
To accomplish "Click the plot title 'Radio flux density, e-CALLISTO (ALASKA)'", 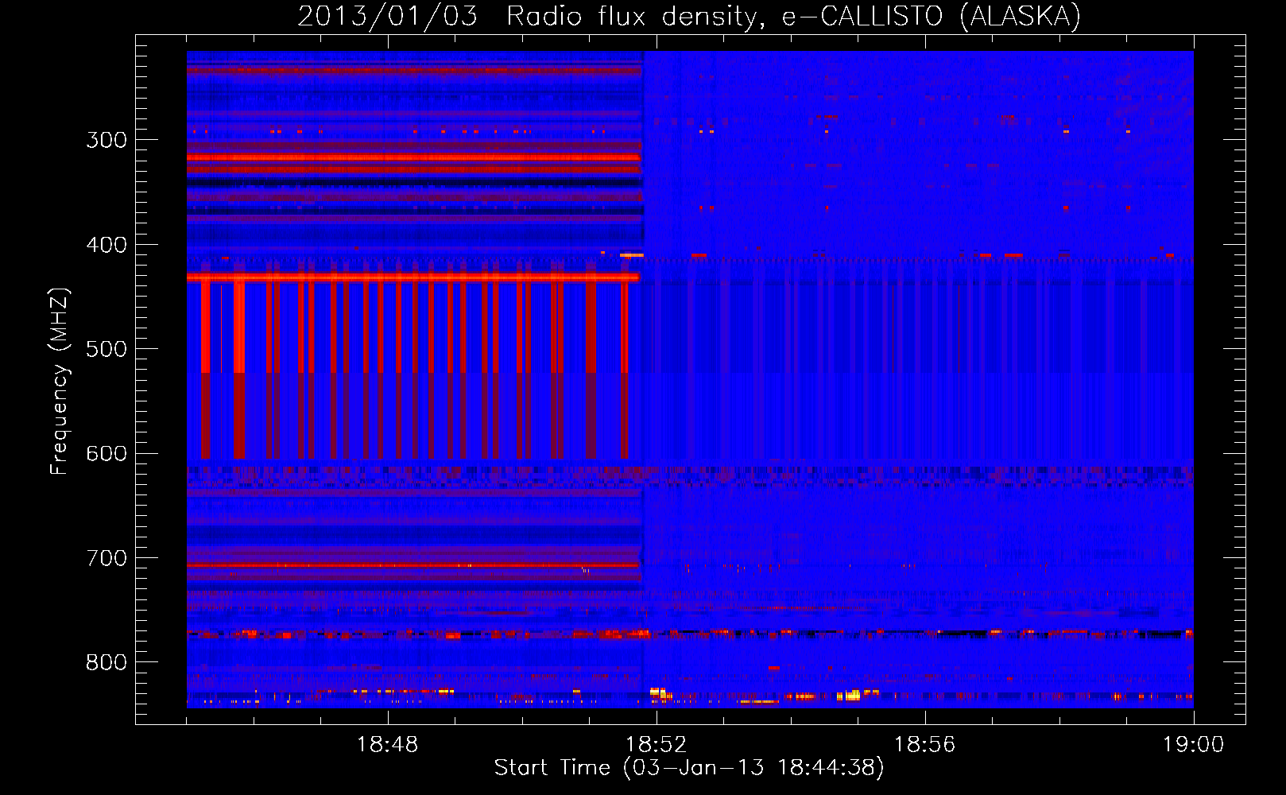I will (x=794, y=16).
